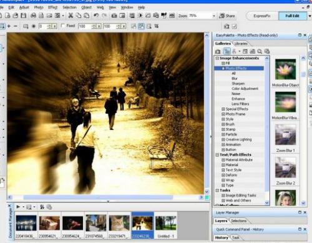Select Color Adjustment in the tree
Image resolution: width=312 pixels, height=243 pixels.
pyautogui.click(x=245, y=89)
